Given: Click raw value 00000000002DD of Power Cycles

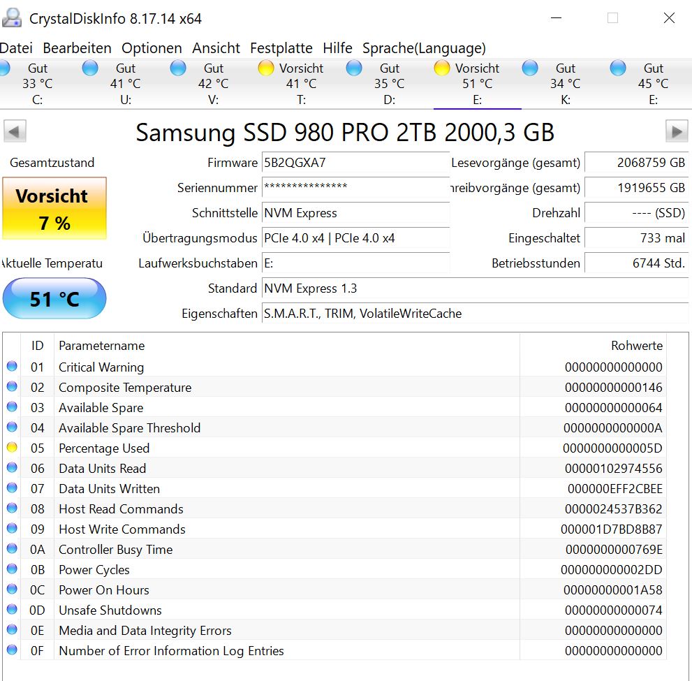Looking at the screenshot, I should tap(611, 570).
